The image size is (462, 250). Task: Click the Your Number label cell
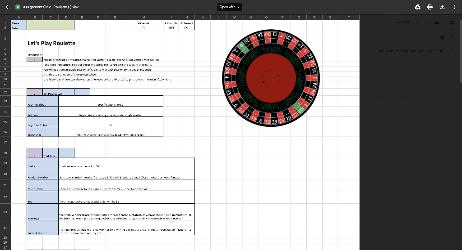click(42, 185)
